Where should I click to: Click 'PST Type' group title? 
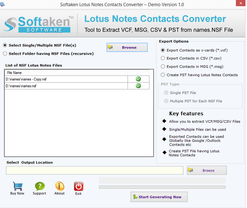click(170, 84)
